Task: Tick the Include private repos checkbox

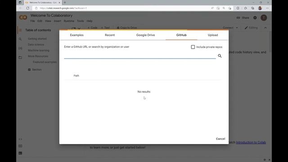Action: coord(193,47)
